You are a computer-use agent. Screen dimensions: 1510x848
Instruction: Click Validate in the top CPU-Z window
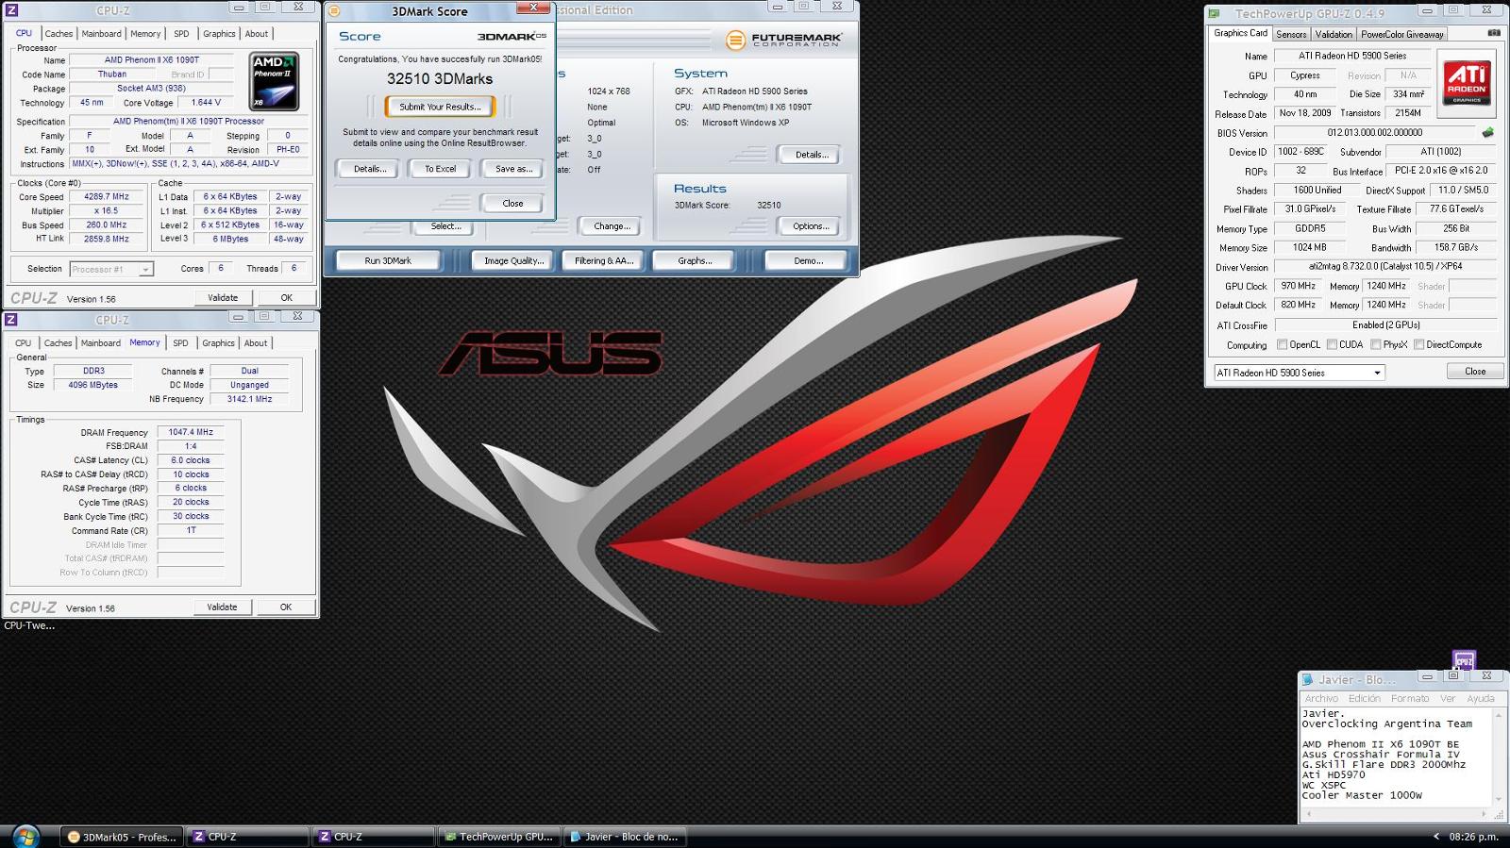[x=223, y=298]
